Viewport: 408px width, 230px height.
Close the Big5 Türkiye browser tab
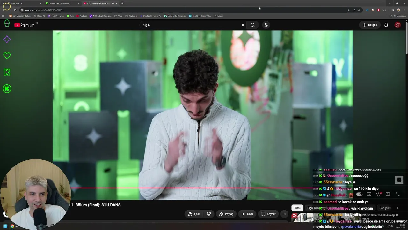pos(117,3)
